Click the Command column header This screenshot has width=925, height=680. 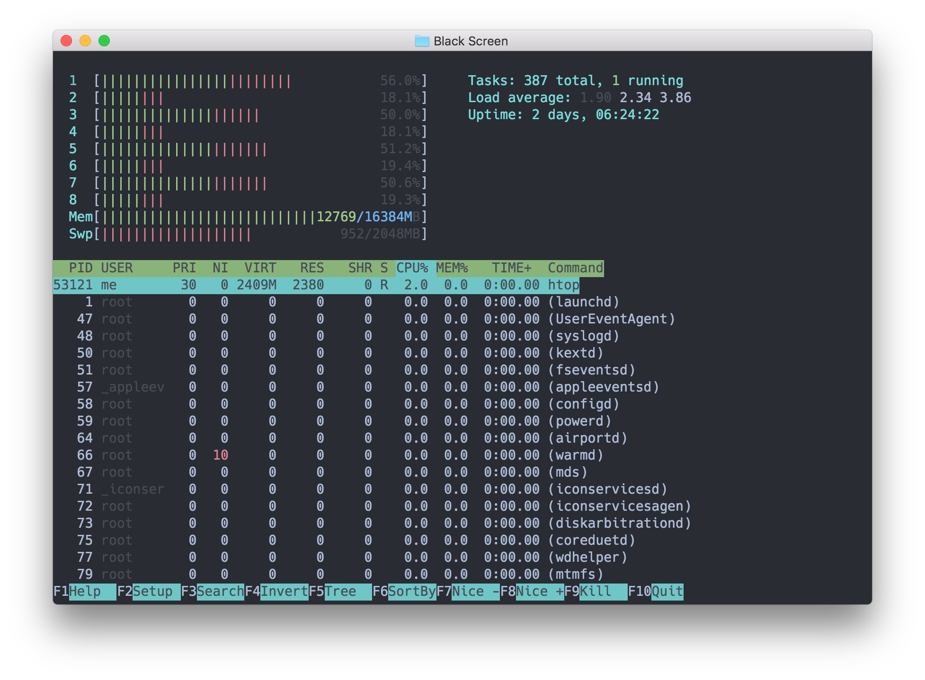pos(575,268)
